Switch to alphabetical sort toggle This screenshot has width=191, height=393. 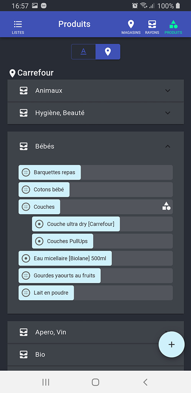coord(83,52)
